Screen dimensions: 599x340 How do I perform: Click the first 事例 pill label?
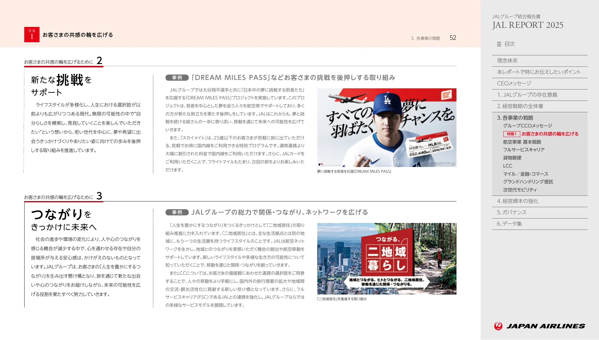click(x=177, y=78)
